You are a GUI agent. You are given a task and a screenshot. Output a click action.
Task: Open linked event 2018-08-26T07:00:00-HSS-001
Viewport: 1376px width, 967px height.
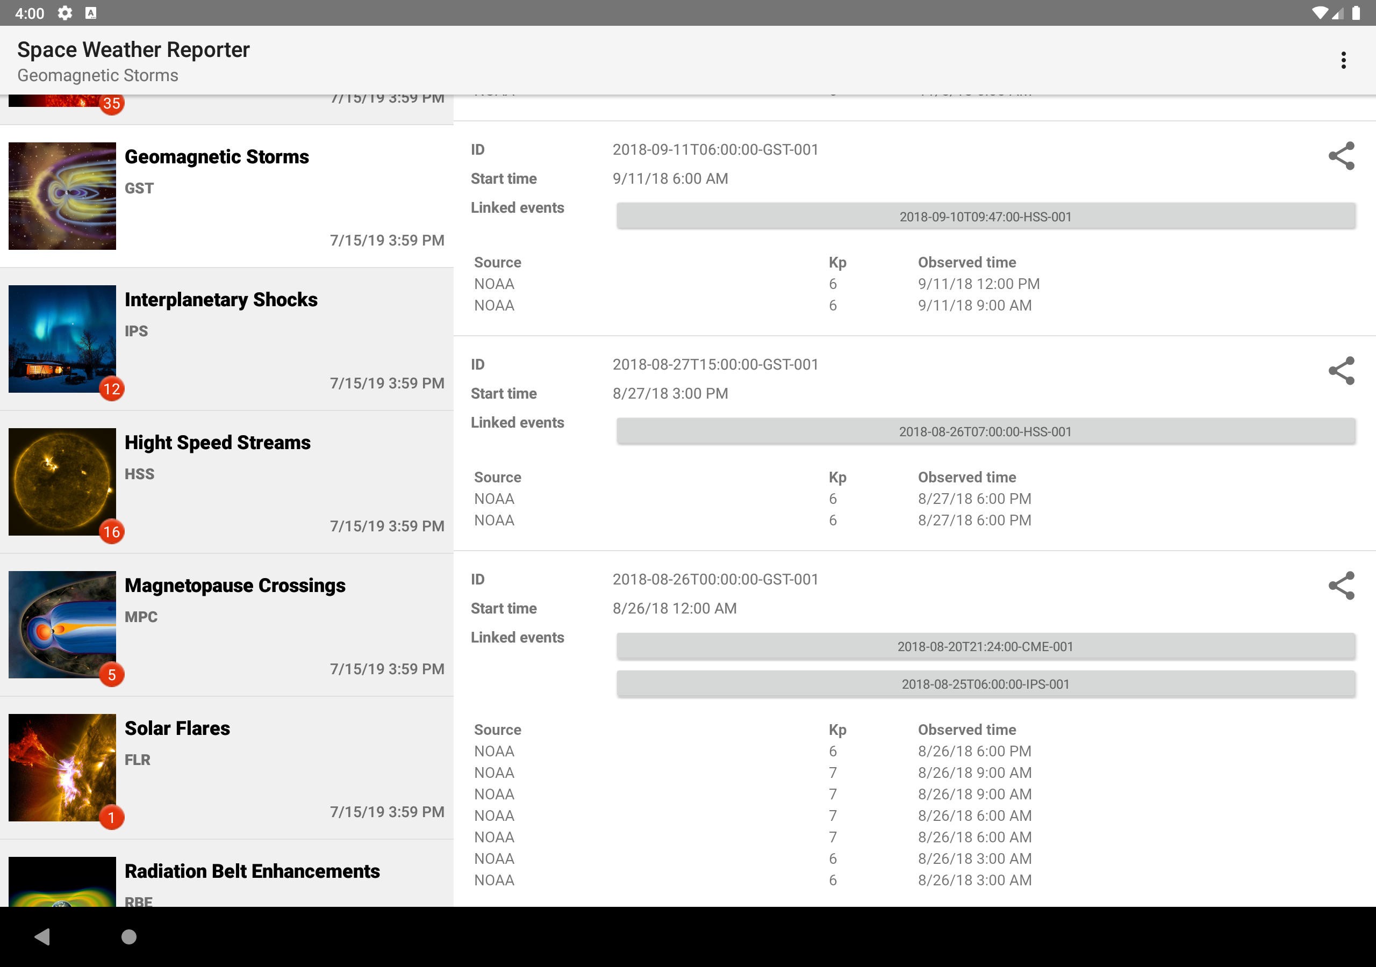[985, 431]
